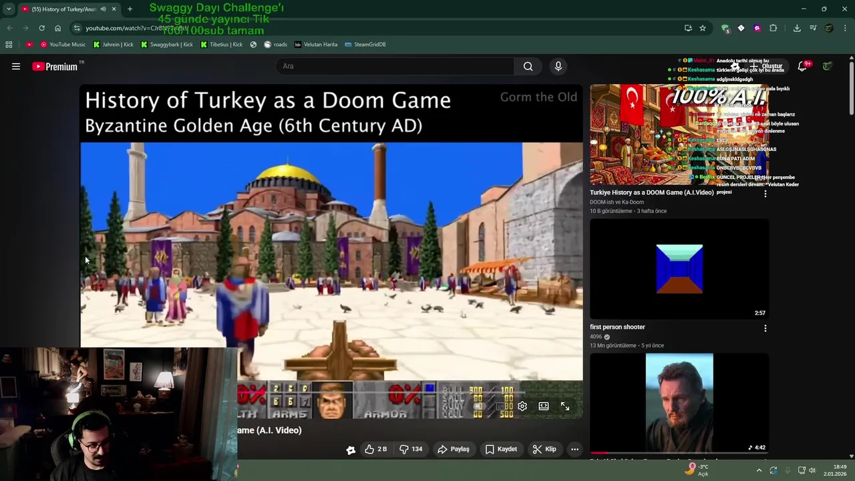Open Jahrein | Kick bookmark
Image resolution: width=855 pixels, height=481 pixels.
coord(114,44)
